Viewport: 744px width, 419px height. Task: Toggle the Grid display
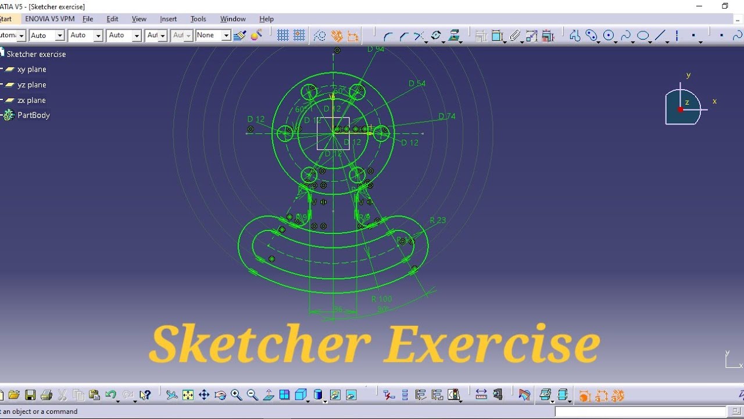283,35
